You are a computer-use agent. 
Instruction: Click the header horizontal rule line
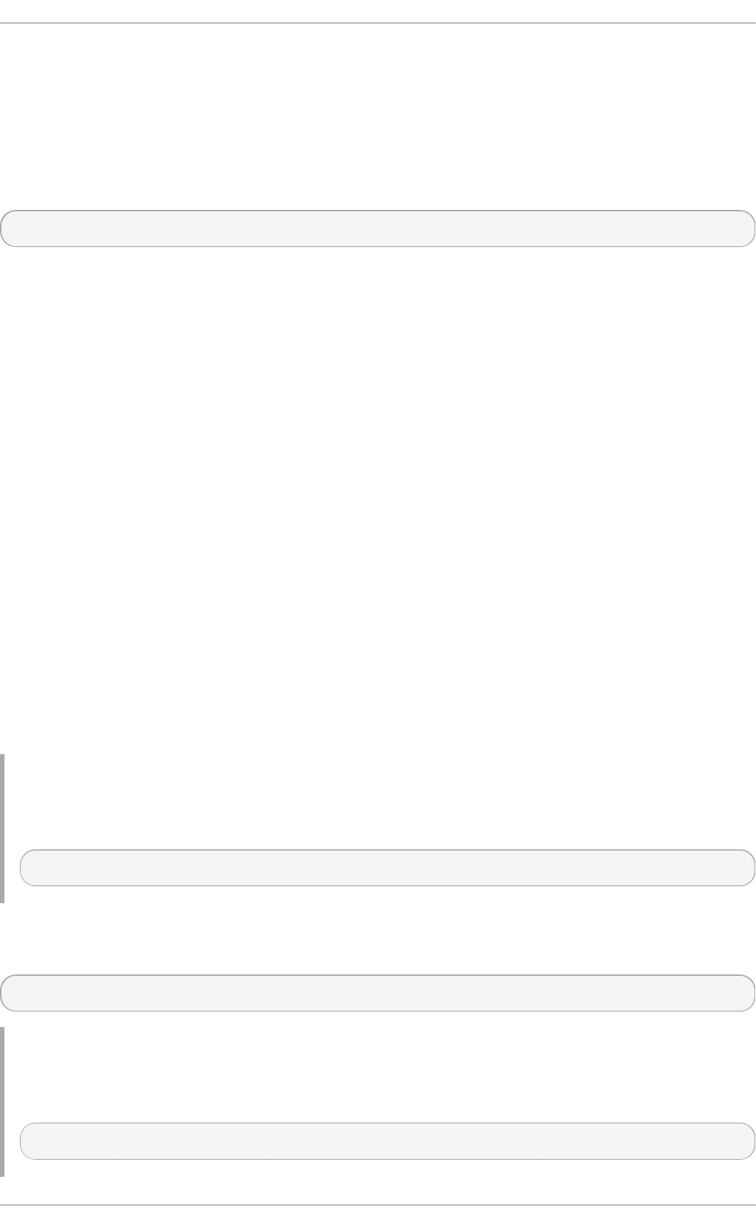point(378,23)
